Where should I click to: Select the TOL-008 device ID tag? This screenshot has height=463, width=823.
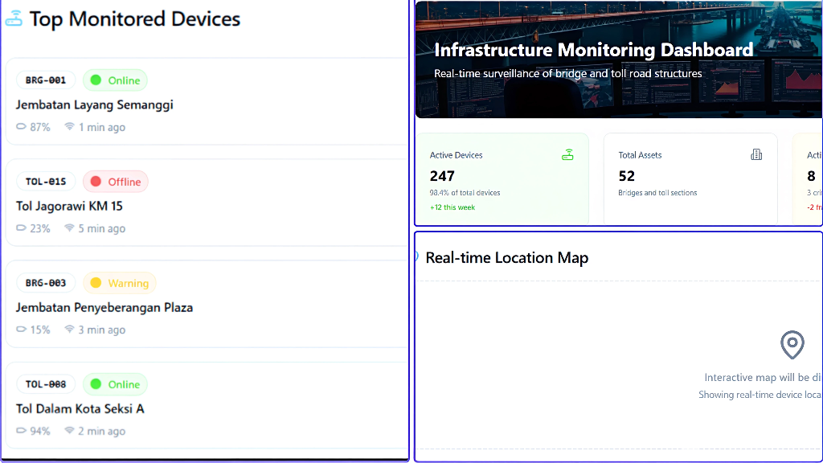[x=46, y=384]
